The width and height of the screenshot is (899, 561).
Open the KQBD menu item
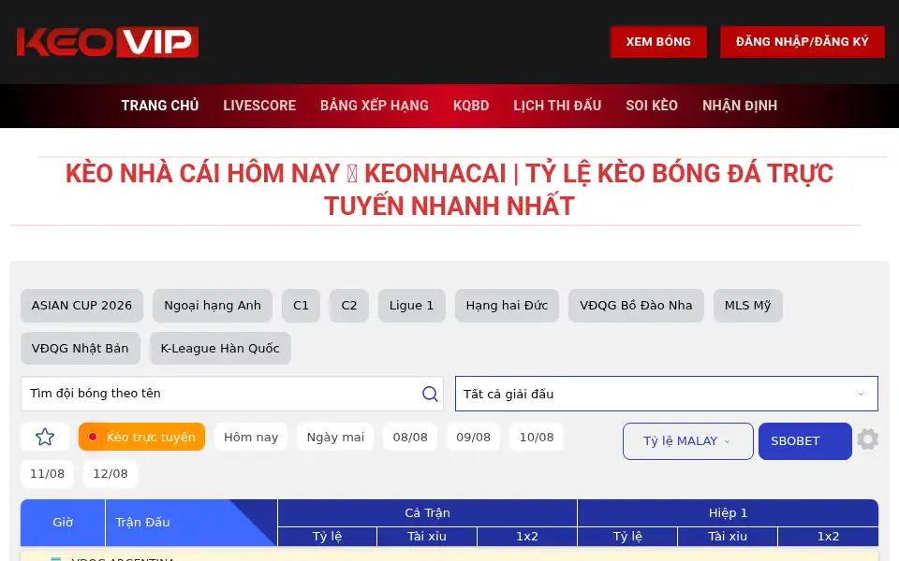(x=471, y=106)
